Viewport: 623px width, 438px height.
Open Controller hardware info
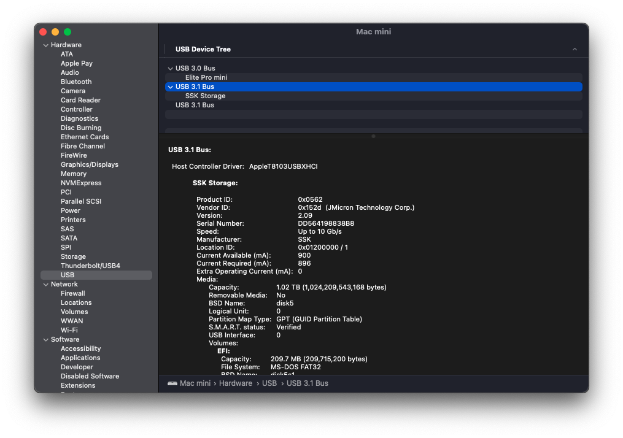77,109
